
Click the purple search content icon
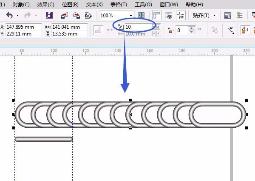[49, 16]
